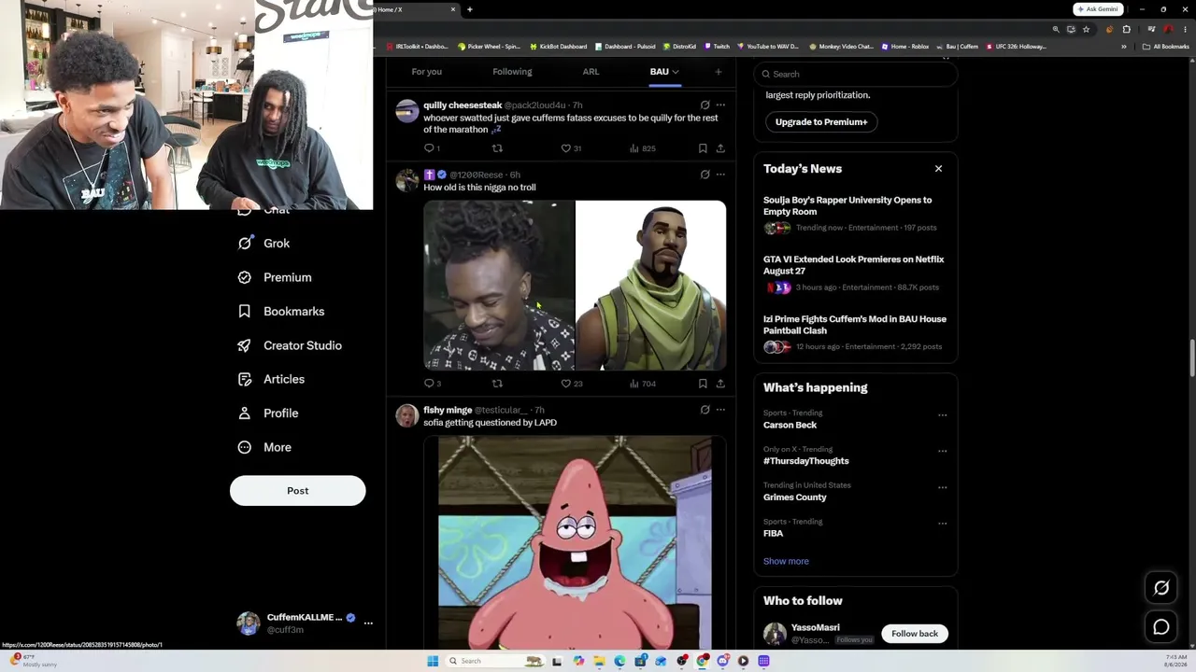The width and height of the screenshot is (1196, 672).
Task: View analytics of the @1200Reese post
Action: 642,384
